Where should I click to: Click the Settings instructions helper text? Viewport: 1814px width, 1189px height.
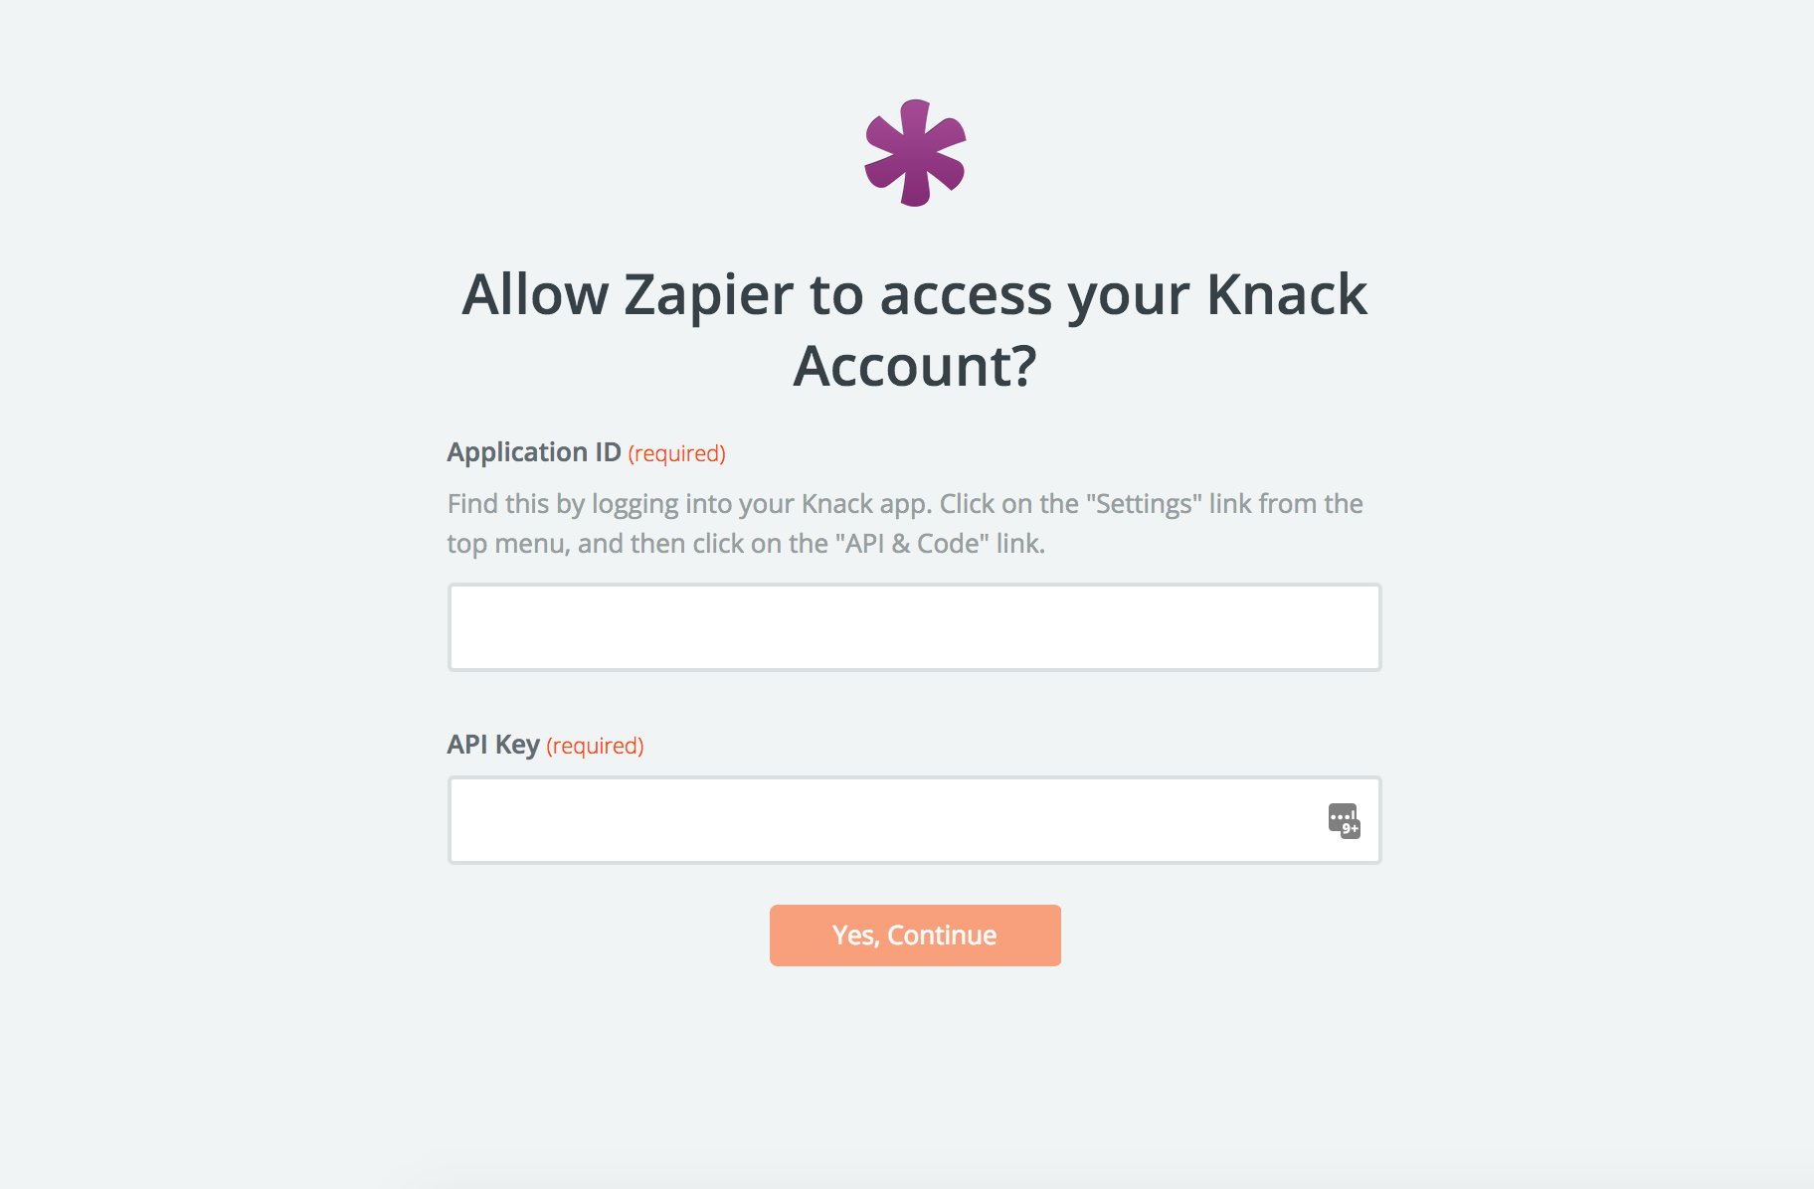[x=905, y=523]
